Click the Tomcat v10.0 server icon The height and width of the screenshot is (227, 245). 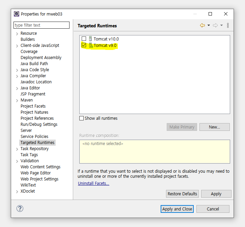[x=90, y=39]
